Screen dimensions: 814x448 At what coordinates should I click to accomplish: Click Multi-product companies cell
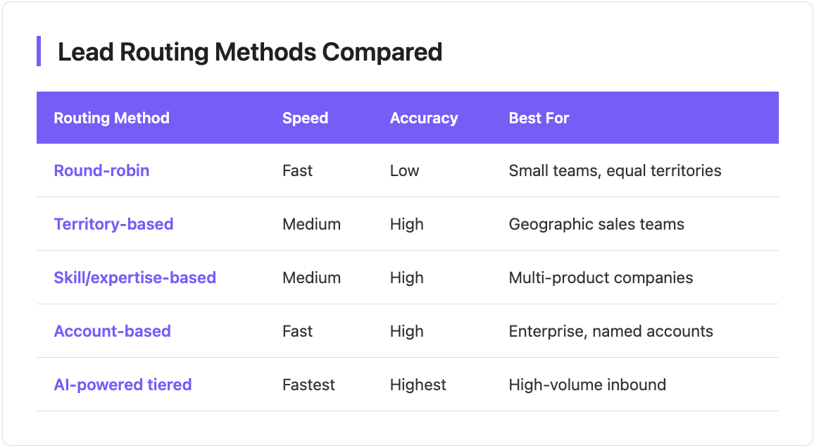601,278
